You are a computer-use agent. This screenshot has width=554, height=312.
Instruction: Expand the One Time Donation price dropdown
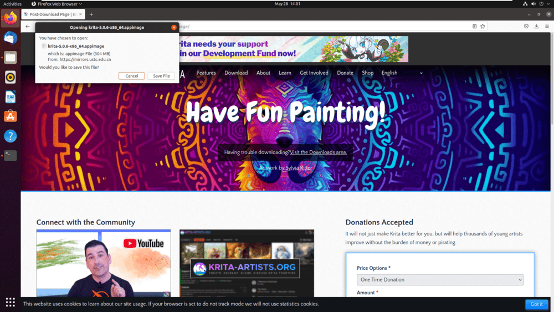tap(440, 279)
